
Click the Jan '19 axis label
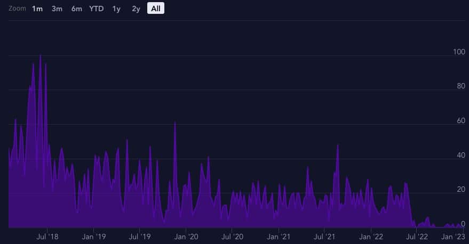[x=93, y=237]
